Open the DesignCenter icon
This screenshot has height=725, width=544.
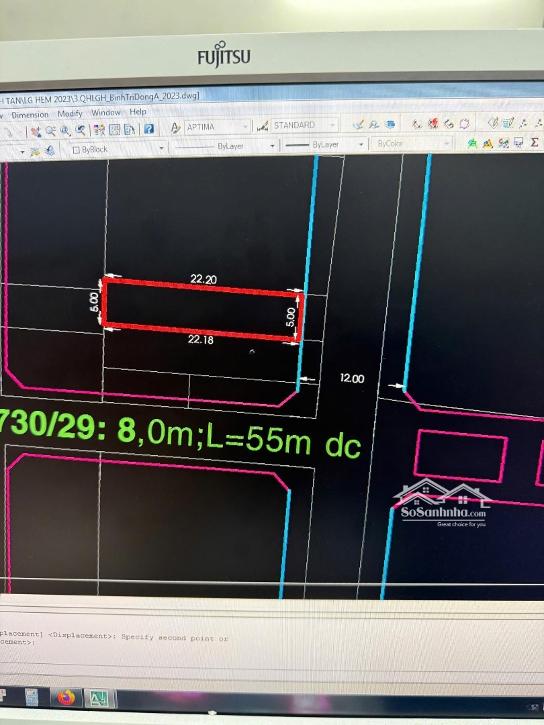115,130
